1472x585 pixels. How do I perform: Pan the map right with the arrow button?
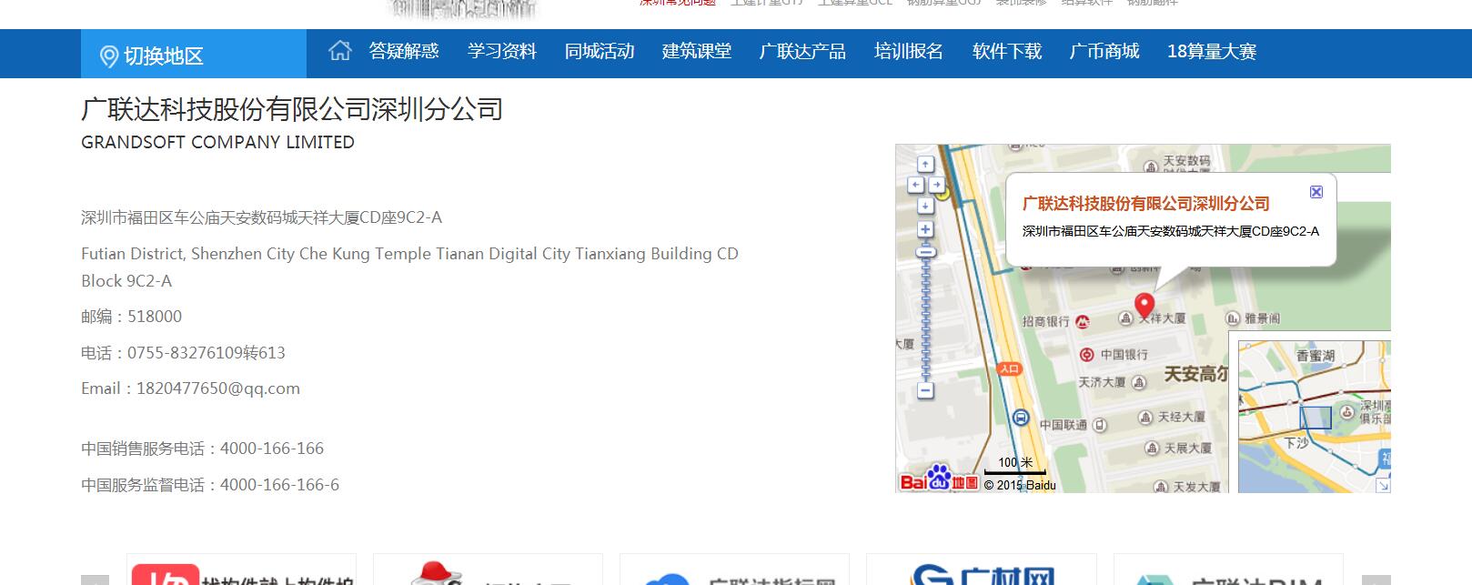click(935, 185)
